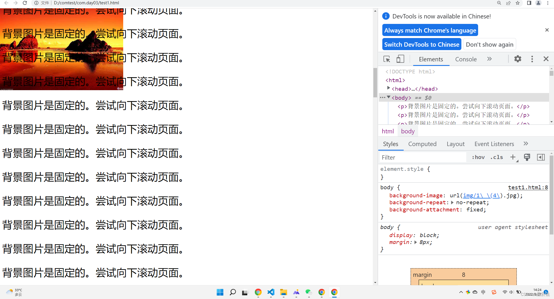Click Always match Chrome's language
The image size is (554, 299).
point(430,30)
